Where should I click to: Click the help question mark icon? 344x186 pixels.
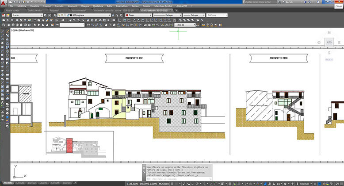click(x=317, y=2)
